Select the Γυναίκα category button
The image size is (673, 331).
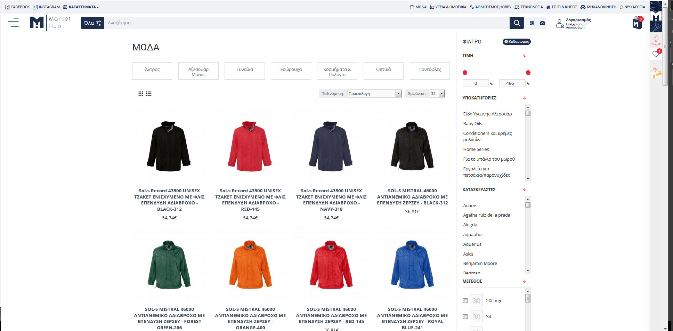pos(245,71)
